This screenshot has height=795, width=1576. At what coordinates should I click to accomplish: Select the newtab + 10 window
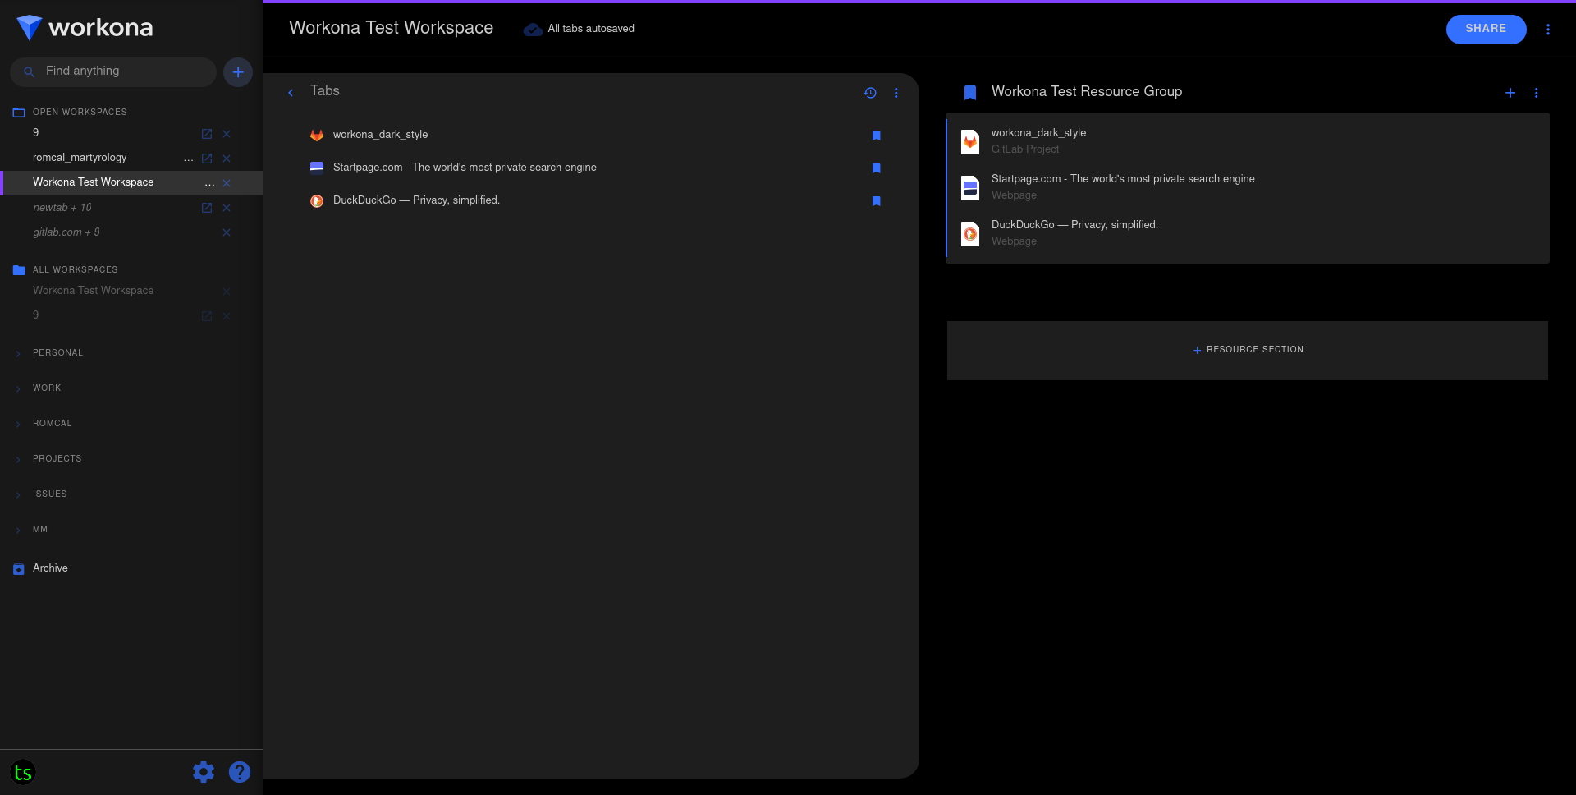click(62, 208)
